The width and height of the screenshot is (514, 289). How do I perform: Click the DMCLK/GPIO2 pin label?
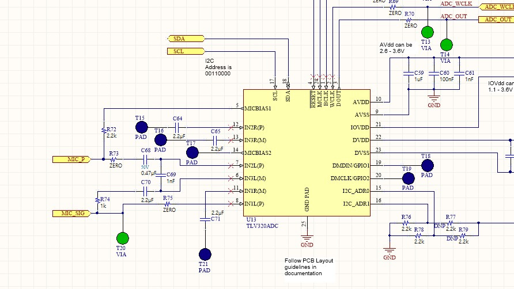350,178
